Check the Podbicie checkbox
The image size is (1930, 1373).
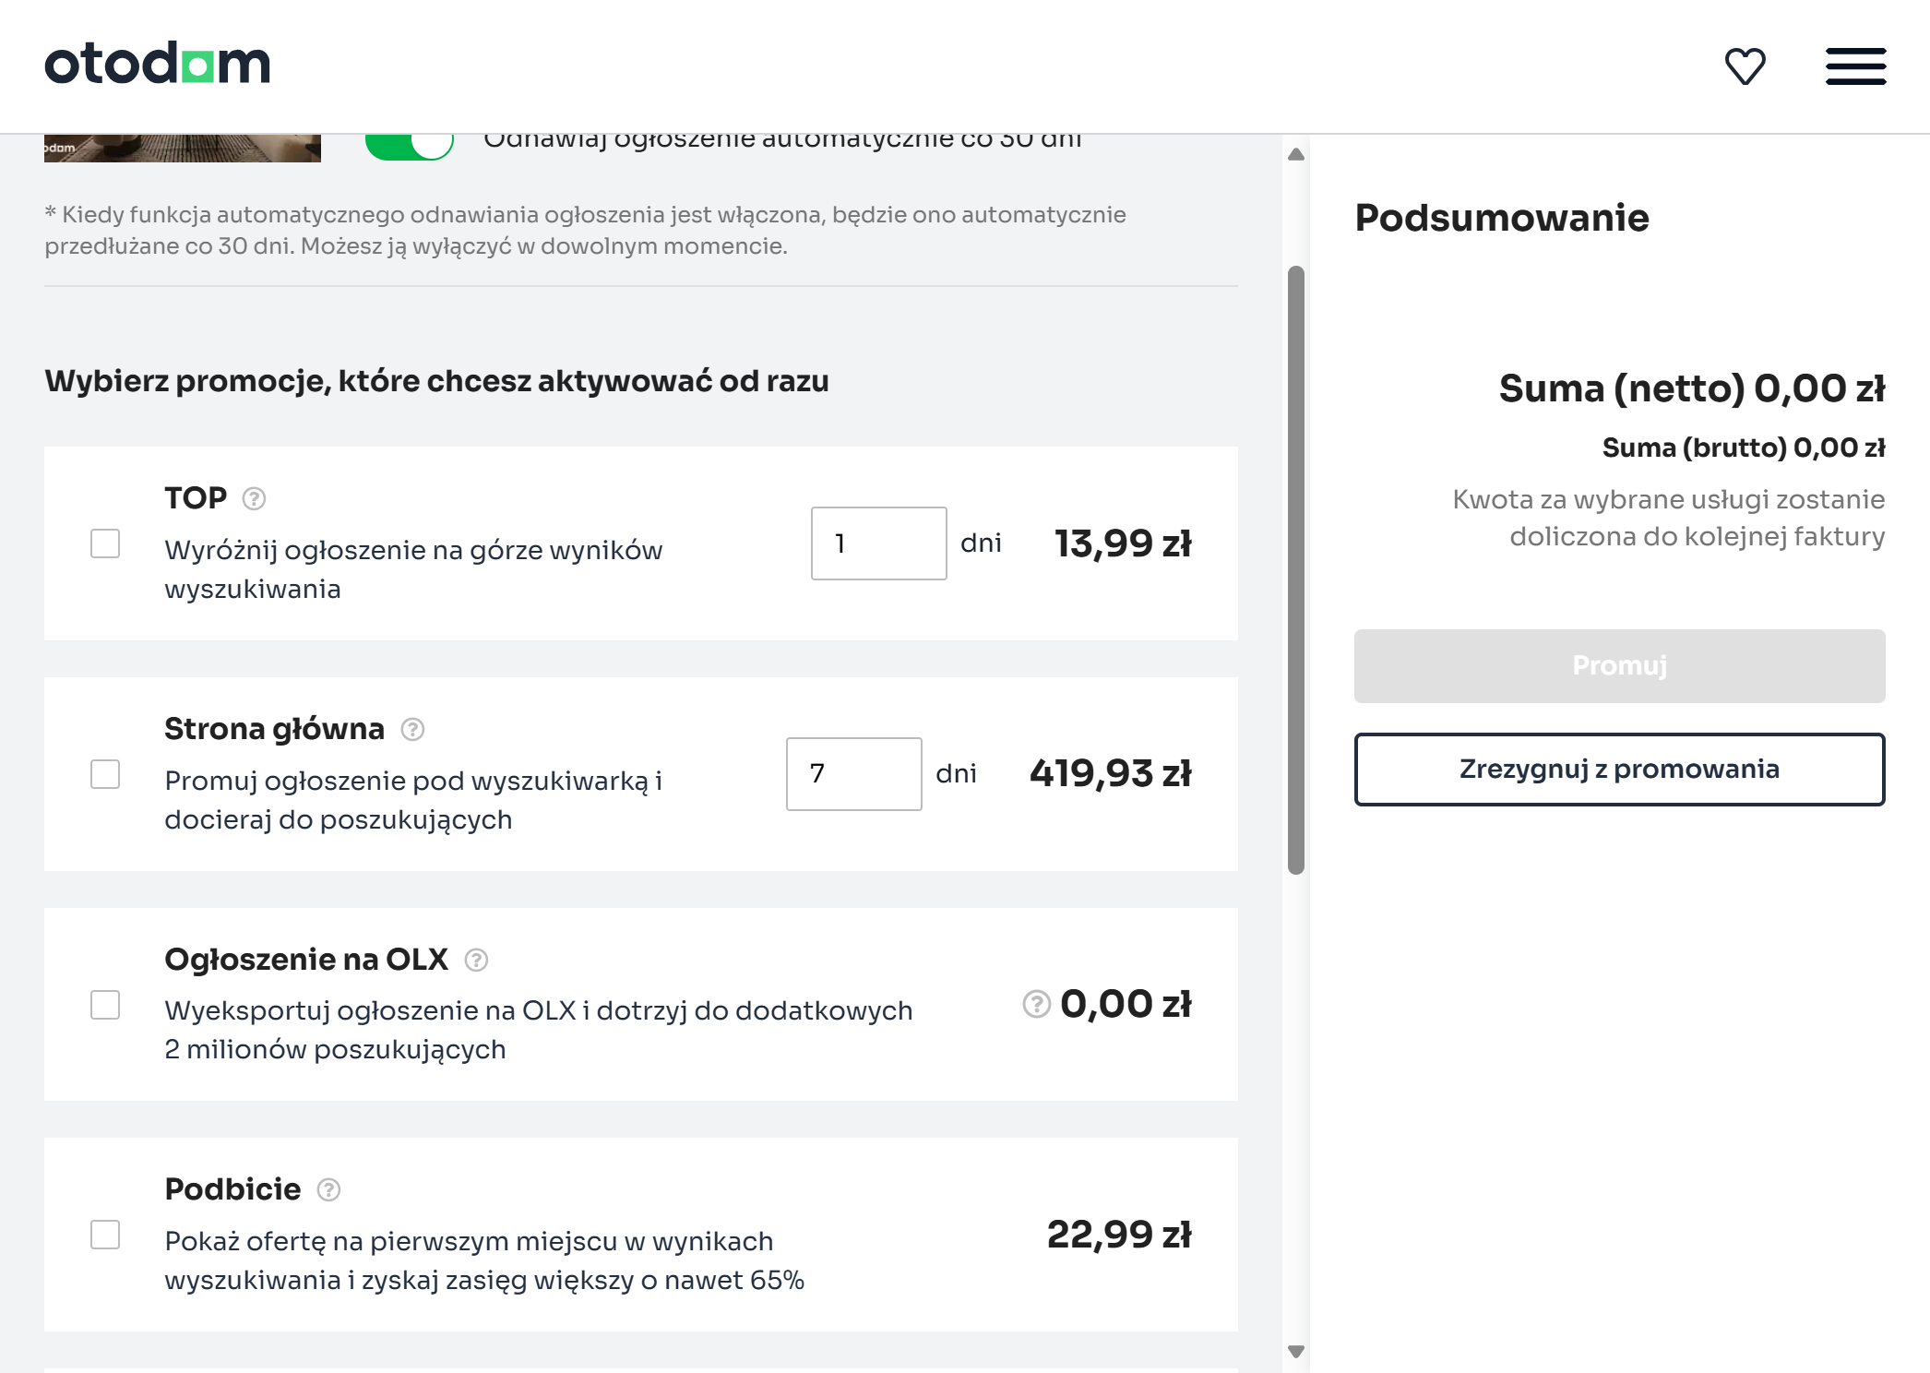105,1235
